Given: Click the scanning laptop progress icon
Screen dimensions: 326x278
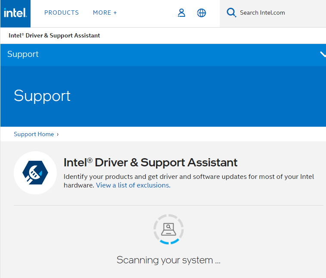Looking at the screenshot, I should (x=169, y=229).
